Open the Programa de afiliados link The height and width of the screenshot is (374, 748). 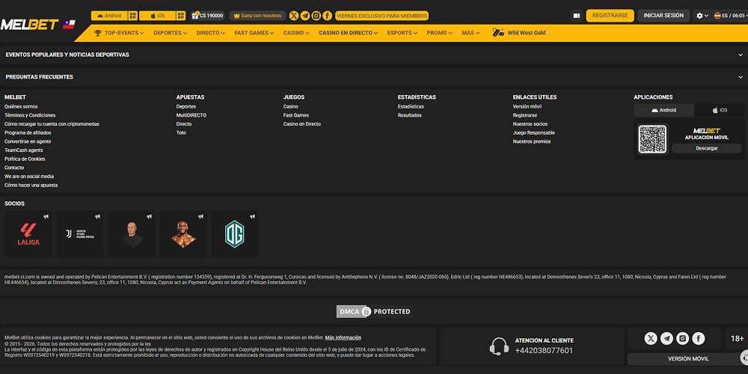click(x=28, y=133)
